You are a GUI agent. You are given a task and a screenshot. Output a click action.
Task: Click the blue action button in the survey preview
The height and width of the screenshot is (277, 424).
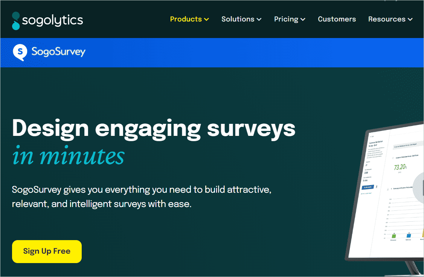point(368,187)
